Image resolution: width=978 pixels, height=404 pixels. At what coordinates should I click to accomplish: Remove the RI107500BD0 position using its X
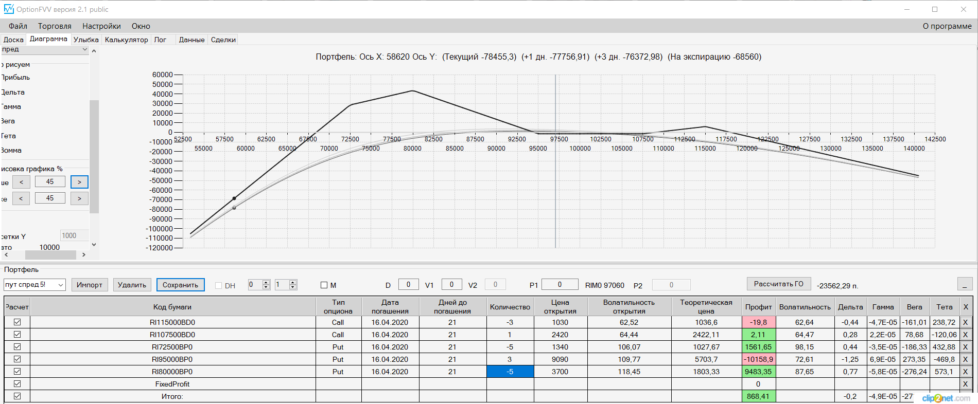965,335
